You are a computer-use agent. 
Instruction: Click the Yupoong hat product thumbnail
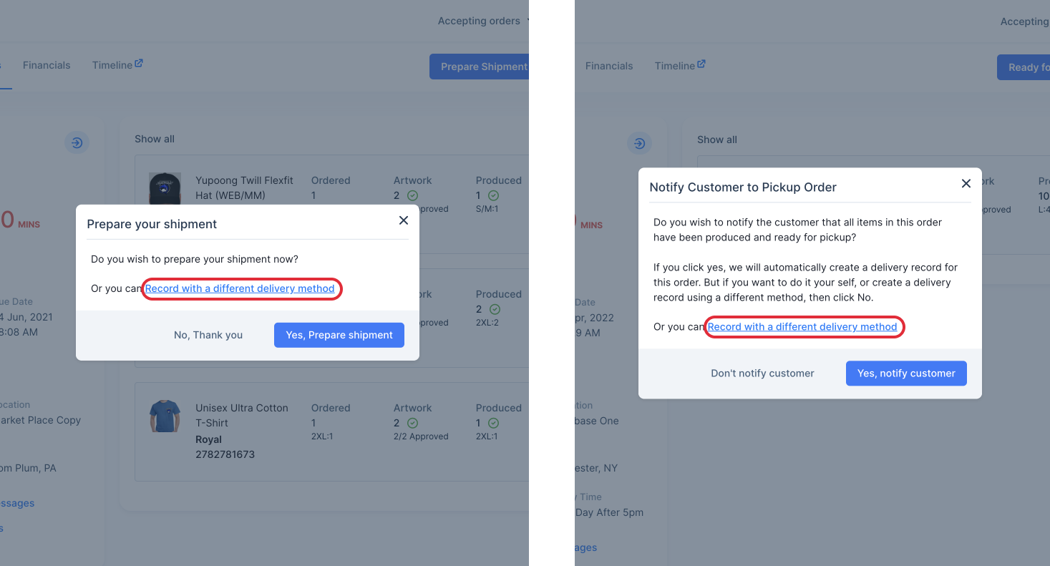tap(165, 187)
